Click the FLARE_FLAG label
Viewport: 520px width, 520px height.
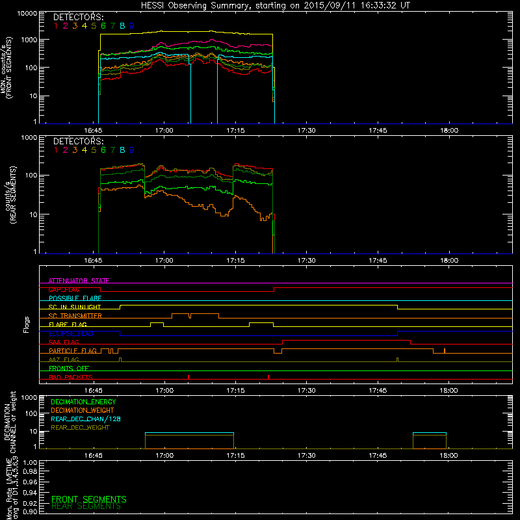[x=68, y=324]
